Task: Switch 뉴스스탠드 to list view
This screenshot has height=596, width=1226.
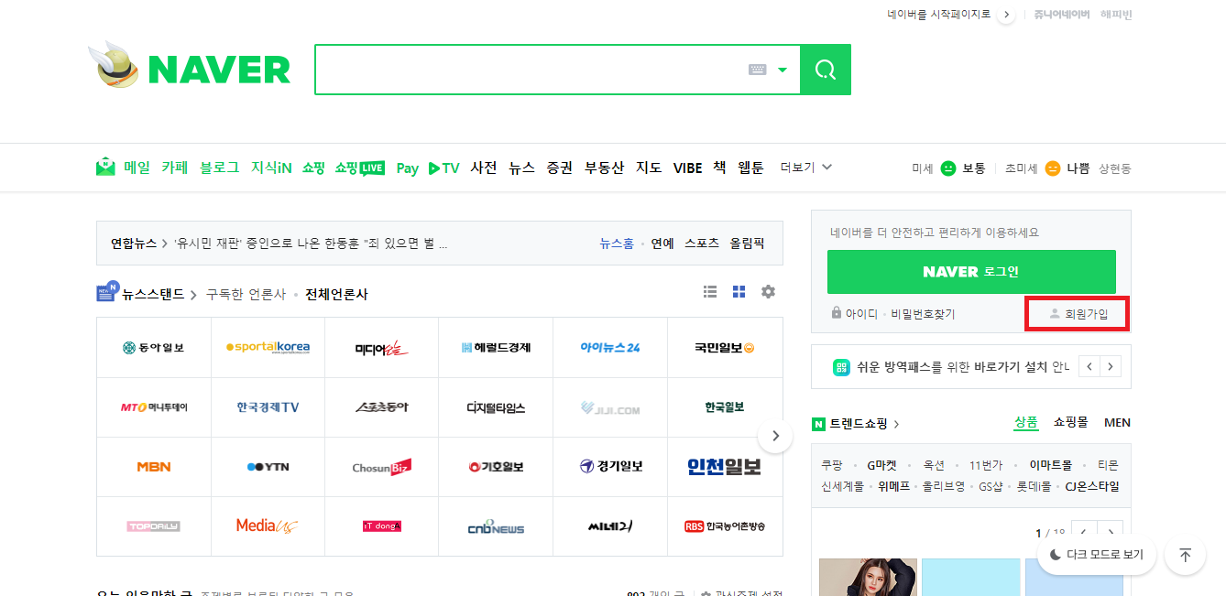Action: [710, 291]
